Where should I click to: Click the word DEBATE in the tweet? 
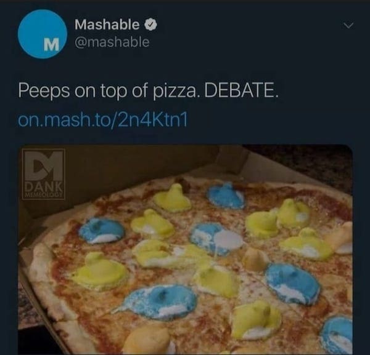[x=241, y=90]
